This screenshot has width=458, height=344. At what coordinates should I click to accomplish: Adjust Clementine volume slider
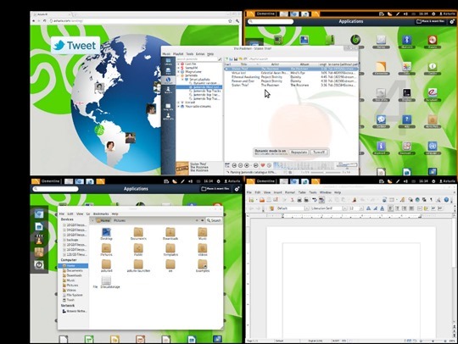pos(346,165)
